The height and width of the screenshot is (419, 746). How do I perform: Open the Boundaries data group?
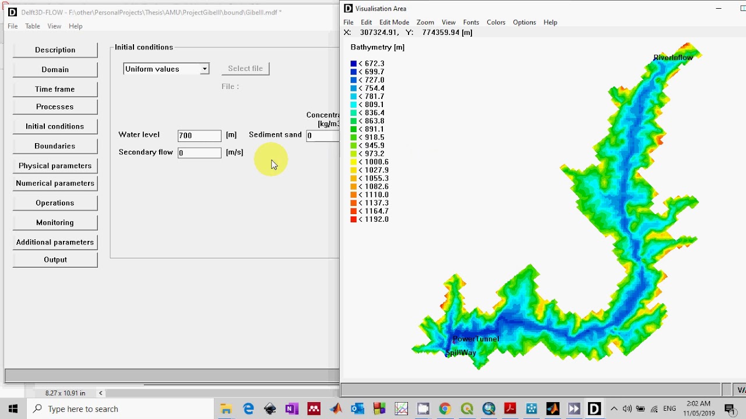click(x=55, y=146)
